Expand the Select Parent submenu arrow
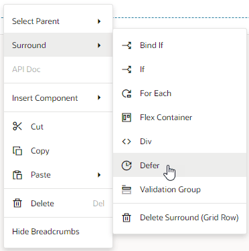This screenshot has width=249, height=251. [x=99, y=21]
